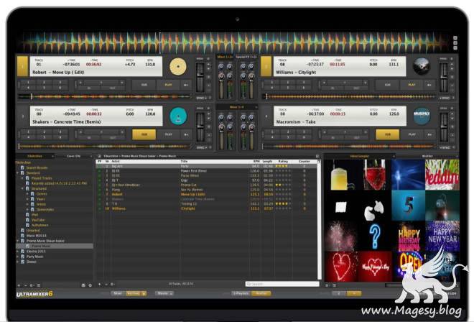
Task: Click the skip icon on the Shakers deck
Action: pos(186,134)
